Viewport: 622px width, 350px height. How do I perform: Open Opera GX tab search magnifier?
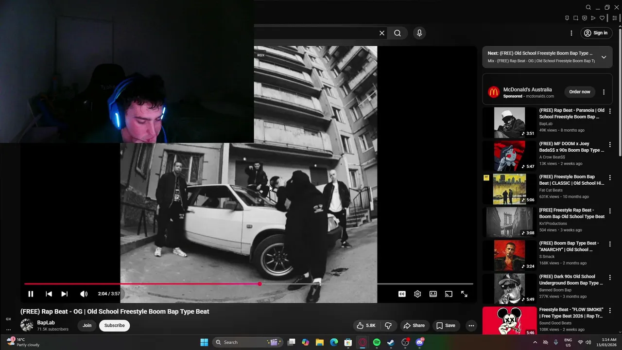[588, 7]
